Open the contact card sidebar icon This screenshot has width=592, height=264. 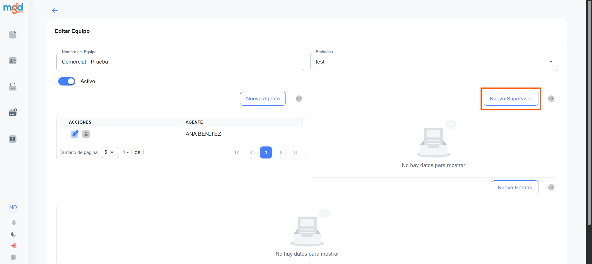click(x=13, y=61)
